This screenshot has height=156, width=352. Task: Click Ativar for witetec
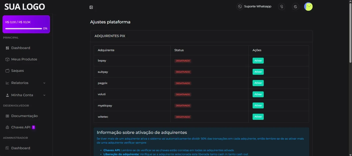pyautogui.click(x=258, y=117)
